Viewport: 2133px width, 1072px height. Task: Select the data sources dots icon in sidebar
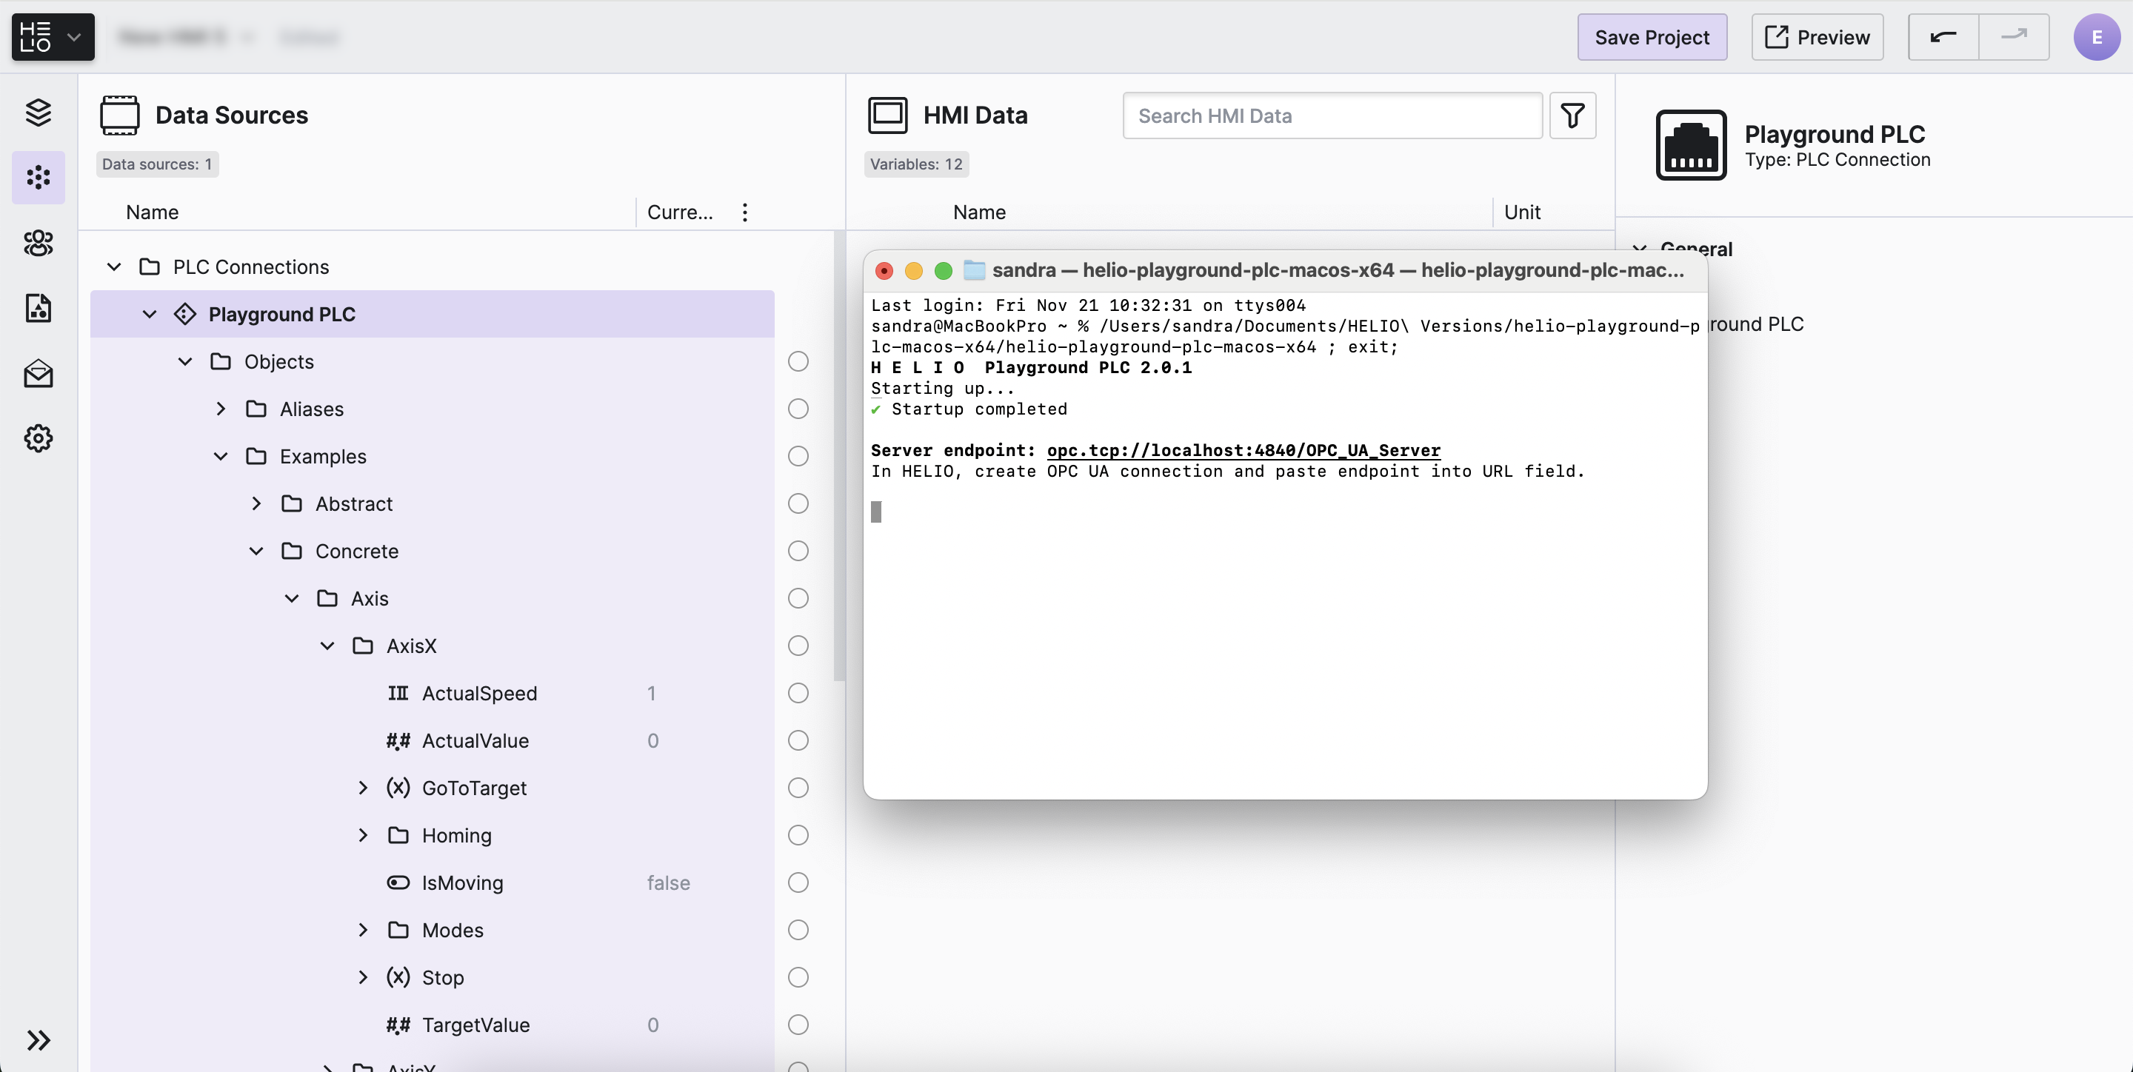click(38, 177)
